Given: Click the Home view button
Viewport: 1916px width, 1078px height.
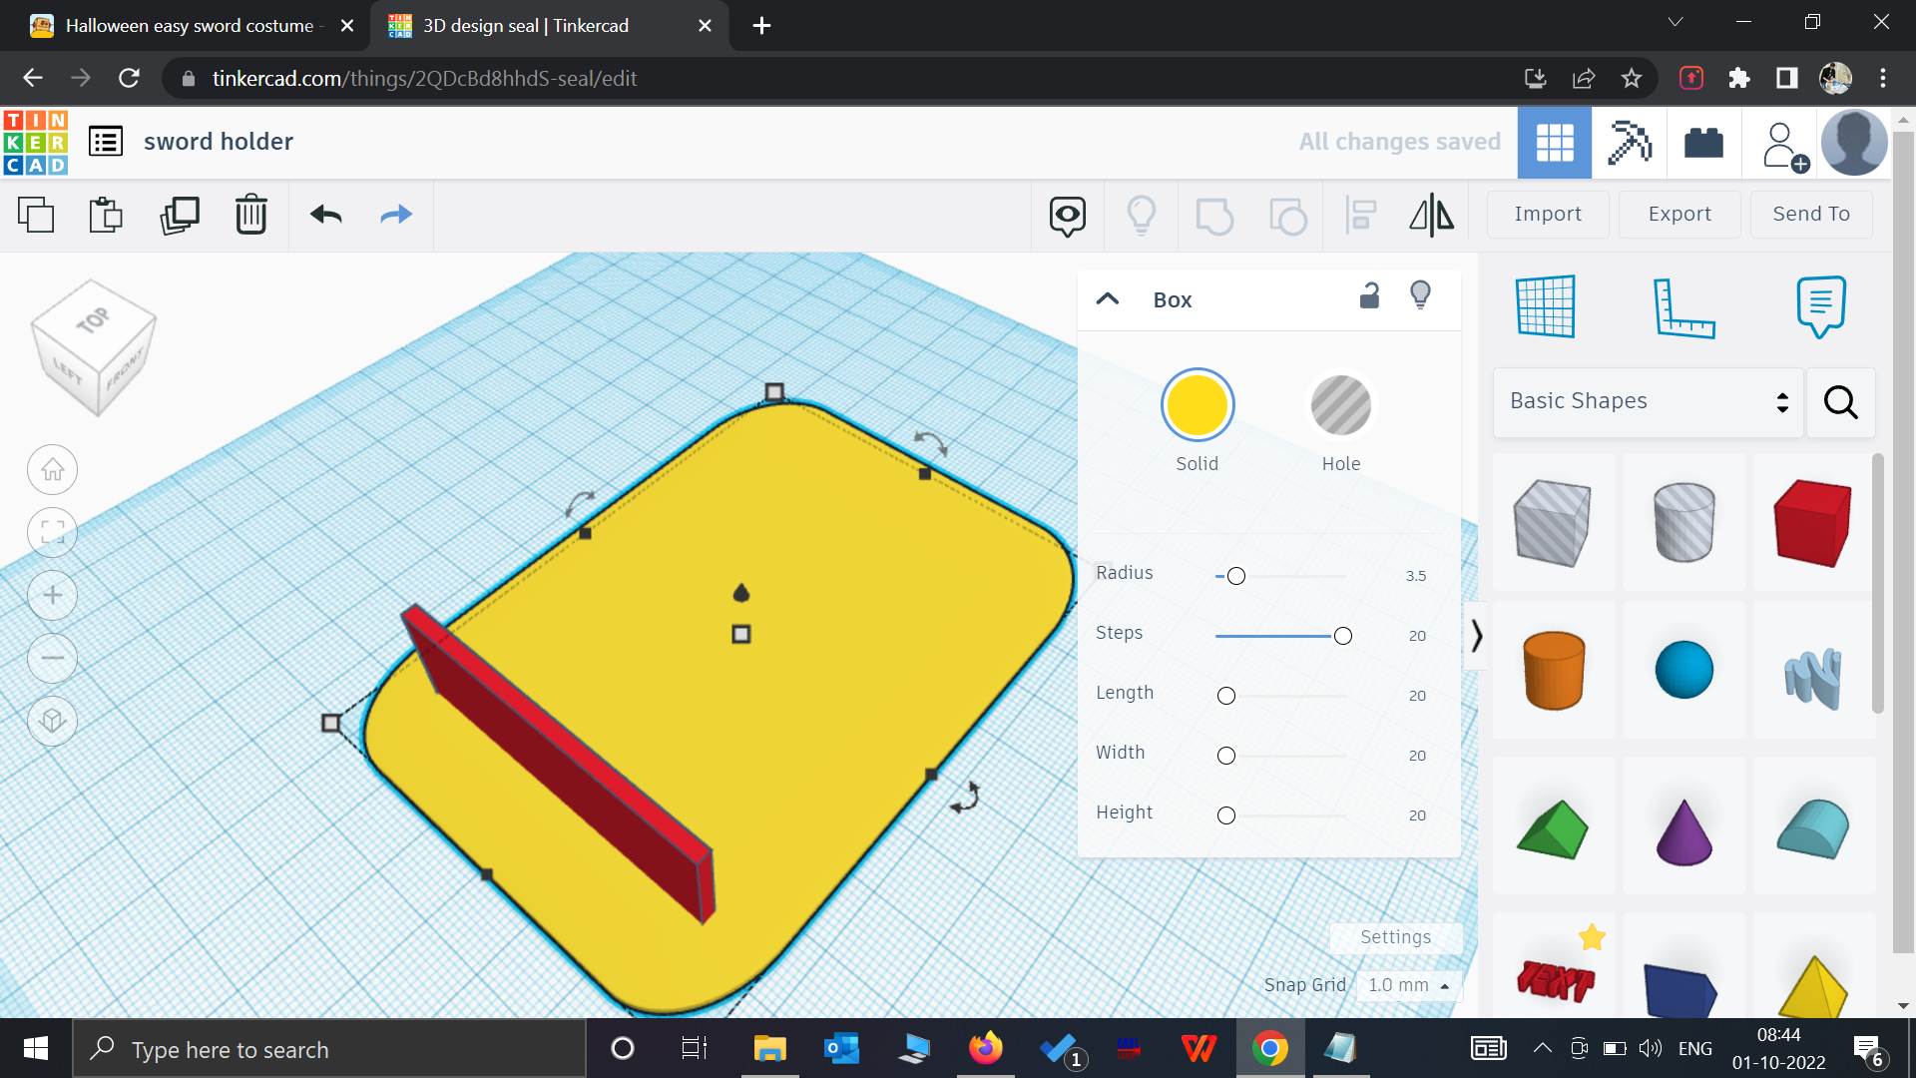Looking at the screenshot, I should pyautogui.click(x=53, y=469).
